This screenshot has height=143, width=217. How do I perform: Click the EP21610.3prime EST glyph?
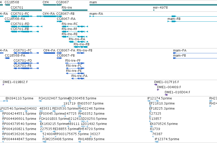(150, 106)
